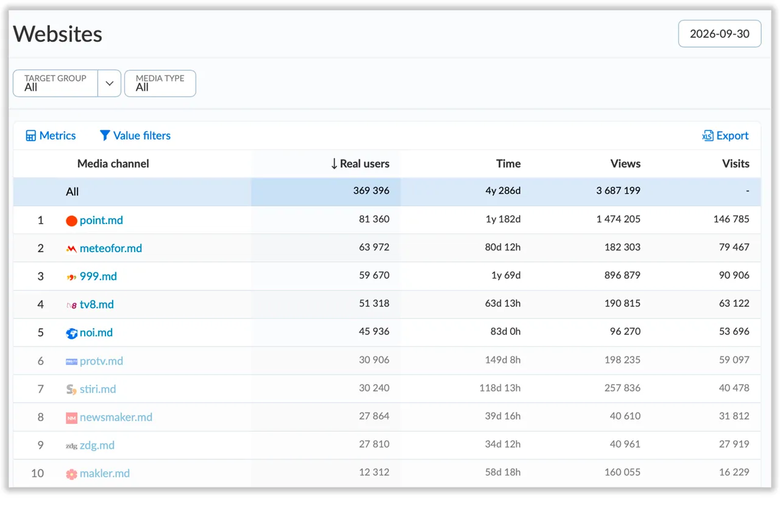The image size is (780, 506).
Task: Click the noi.md globe favicon
Action: (71, 333)
